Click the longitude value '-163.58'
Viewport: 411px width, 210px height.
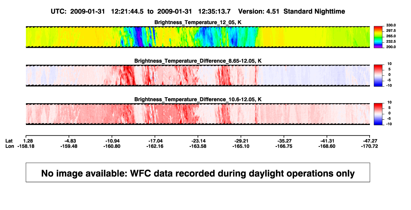[198, 146]
